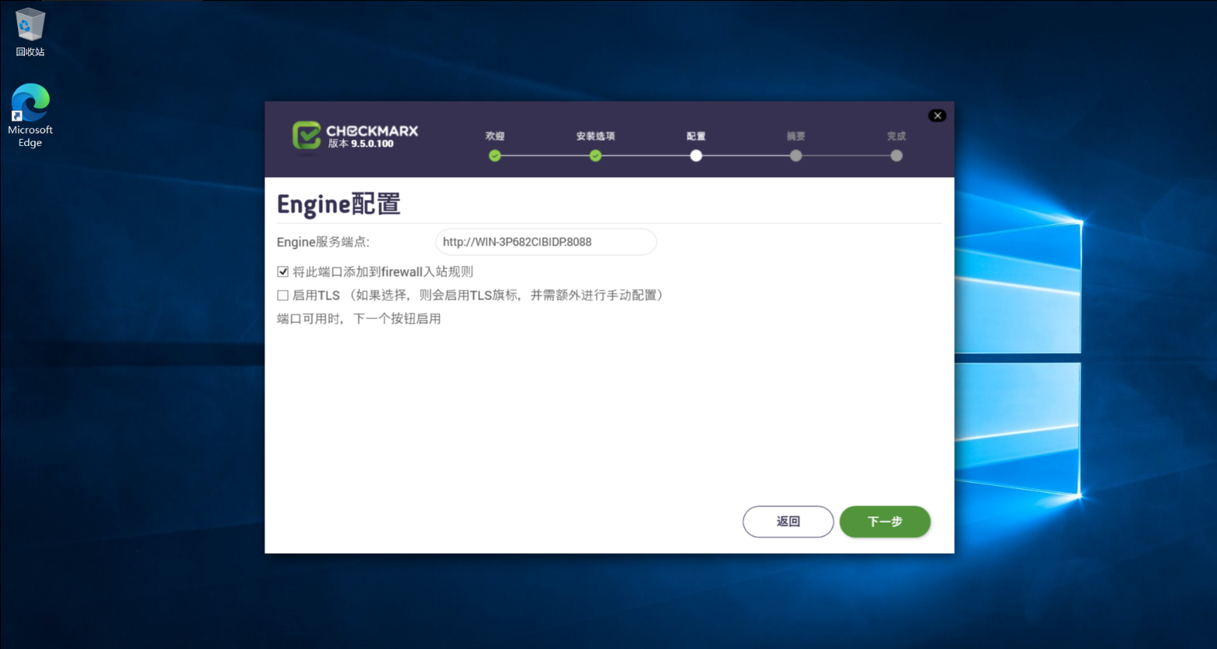Close the Checkmarx installer with the X button
The image size is (1217, 649).
[x=937, y=115]
